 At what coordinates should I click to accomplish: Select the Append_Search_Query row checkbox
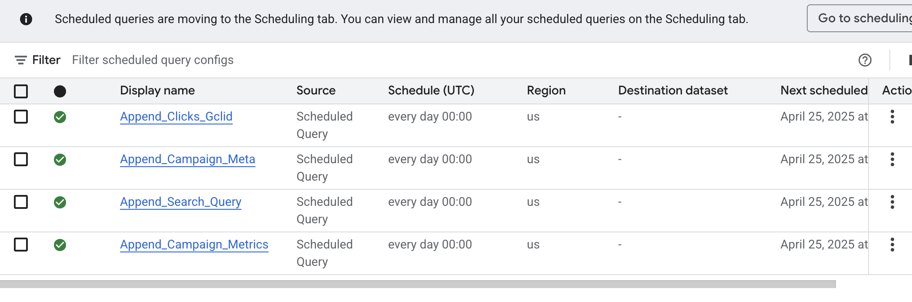(21, 202)
